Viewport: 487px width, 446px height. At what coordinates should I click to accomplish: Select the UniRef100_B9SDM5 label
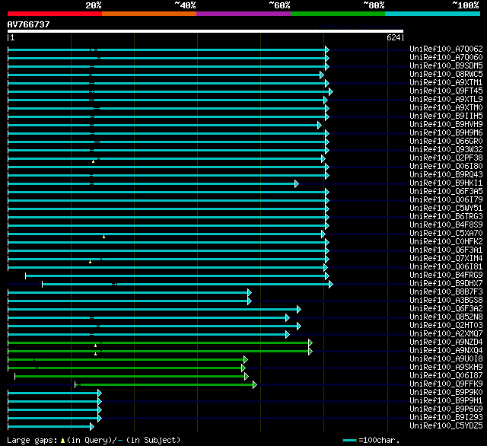pos(446,66)
